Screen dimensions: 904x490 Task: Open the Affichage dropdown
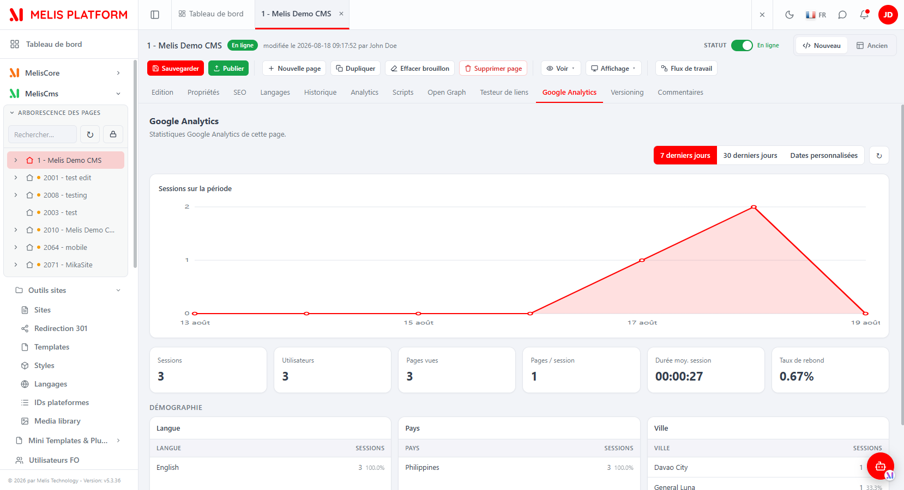(x=613, y=69)
